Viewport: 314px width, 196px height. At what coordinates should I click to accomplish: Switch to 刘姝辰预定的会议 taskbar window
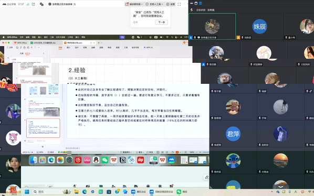pos(161,192)
